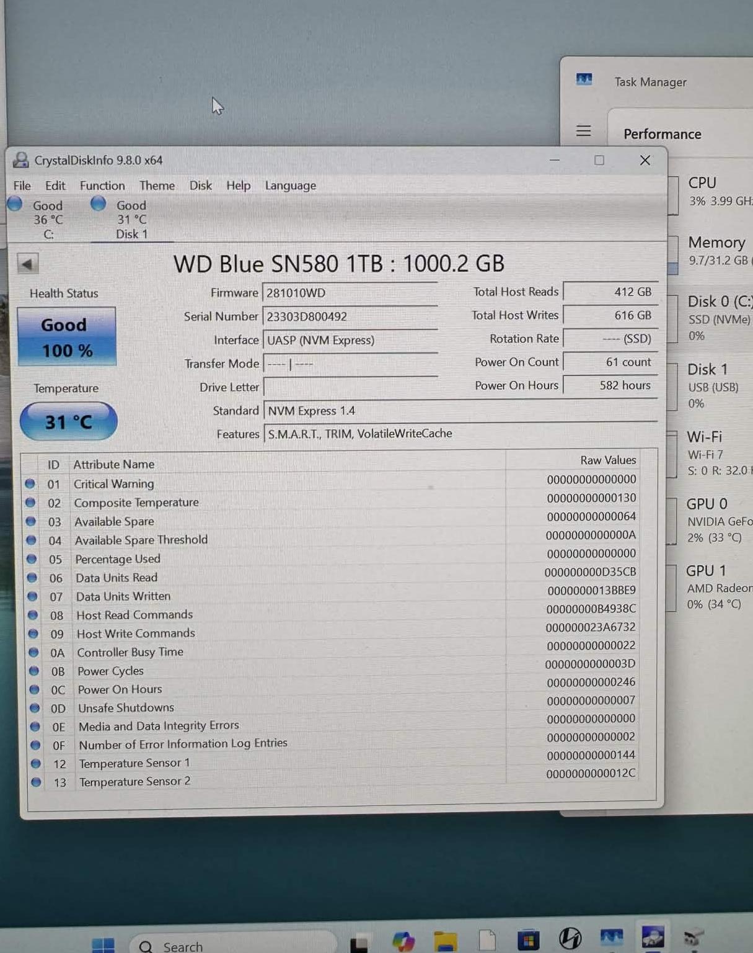The image size is (753, 953).
Task: Click the Power On Hours value 582 hours
Action: (x=610, y=385)
